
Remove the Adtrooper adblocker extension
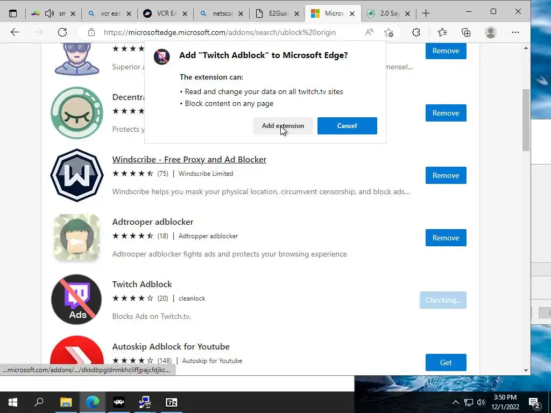[x=446, y=238]
